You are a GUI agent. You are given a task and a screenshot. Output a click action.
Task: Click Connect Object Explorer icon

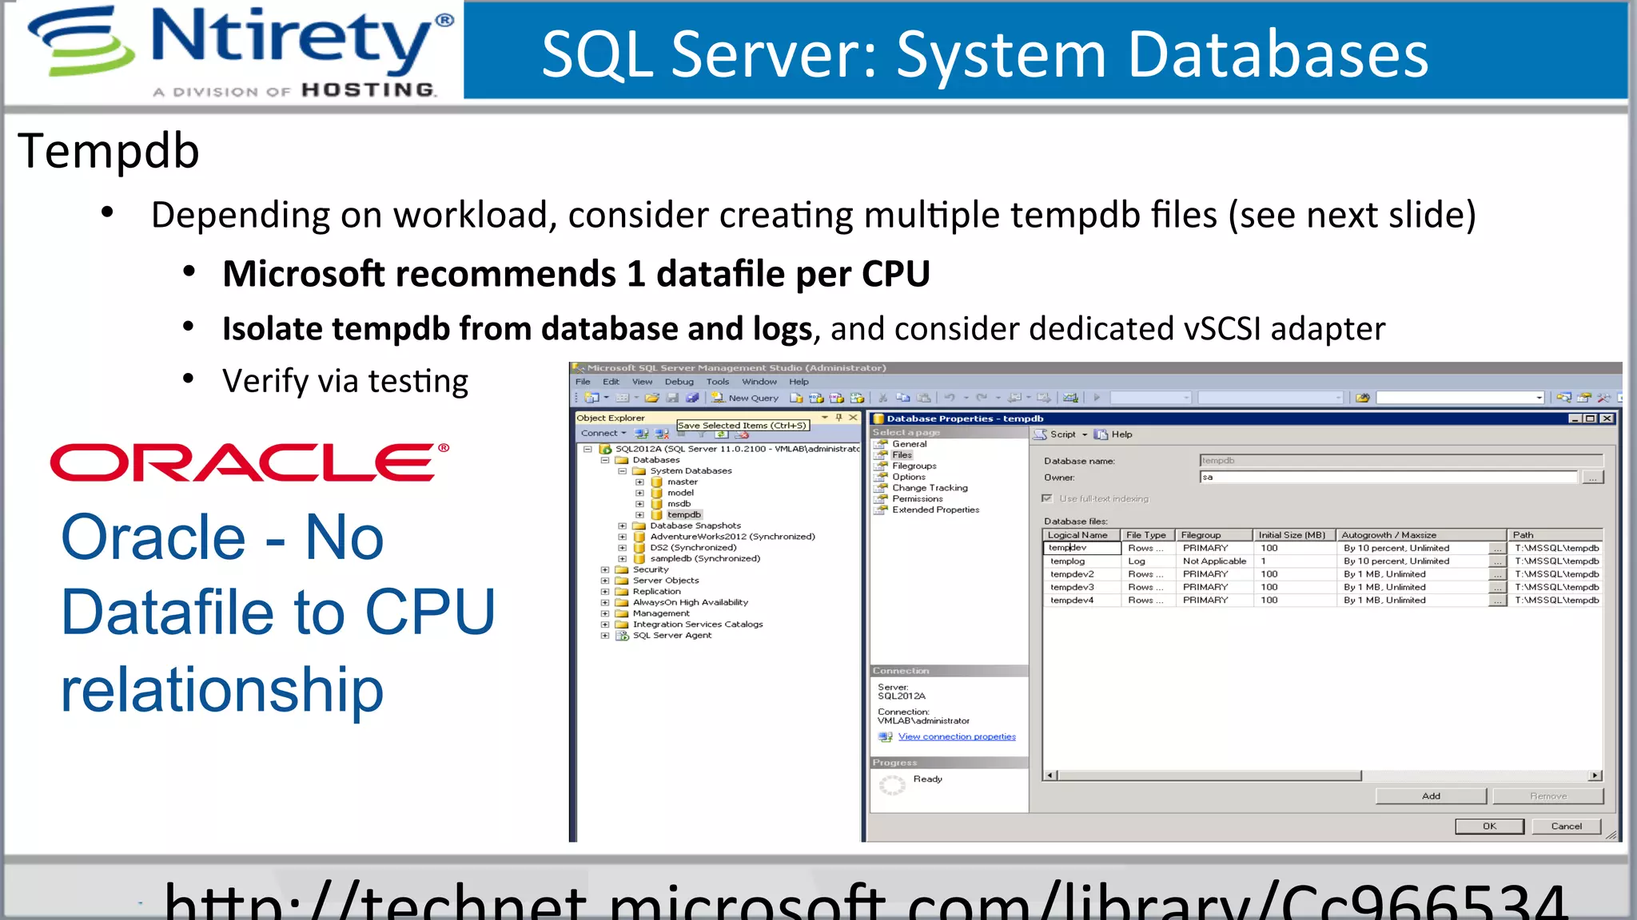(x=641, y=434)
